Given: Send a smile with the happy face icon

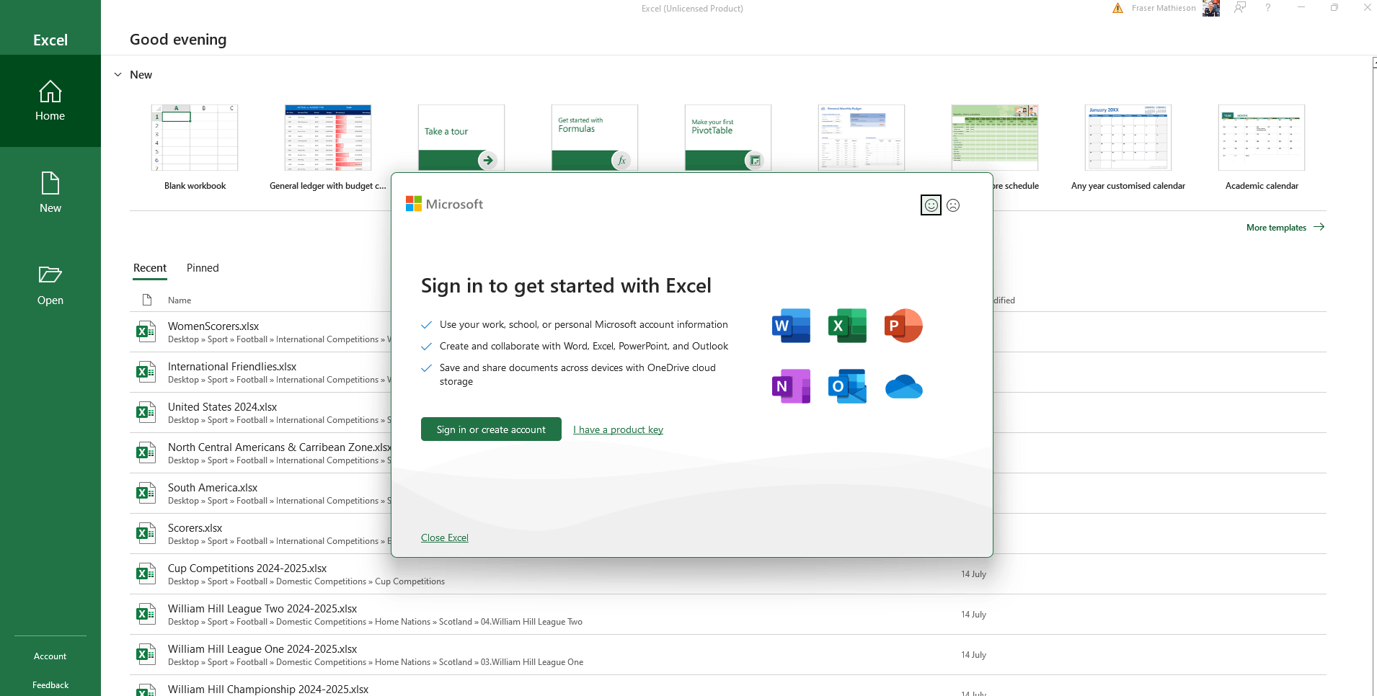Looking at the screenshot, I should coord(931,205).
